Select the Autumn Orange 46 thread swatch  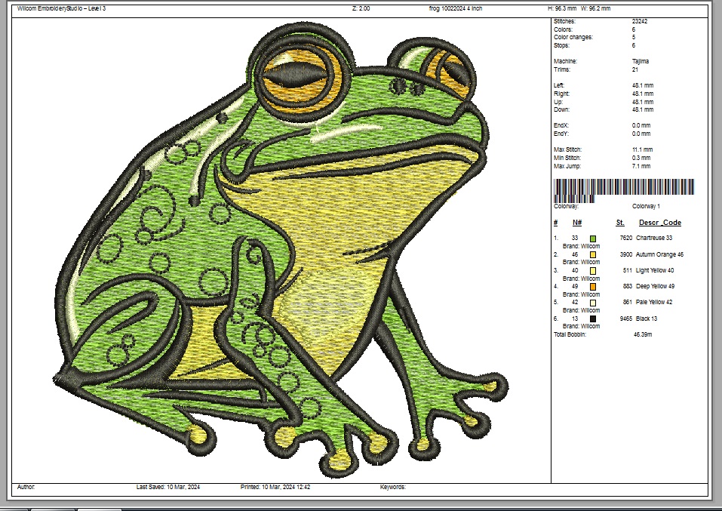click(x=593, y=254)
